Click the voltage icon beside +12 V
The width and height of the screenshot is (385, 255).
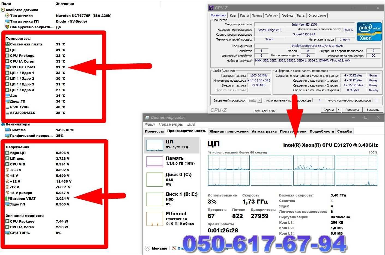(x=7, y=181)
